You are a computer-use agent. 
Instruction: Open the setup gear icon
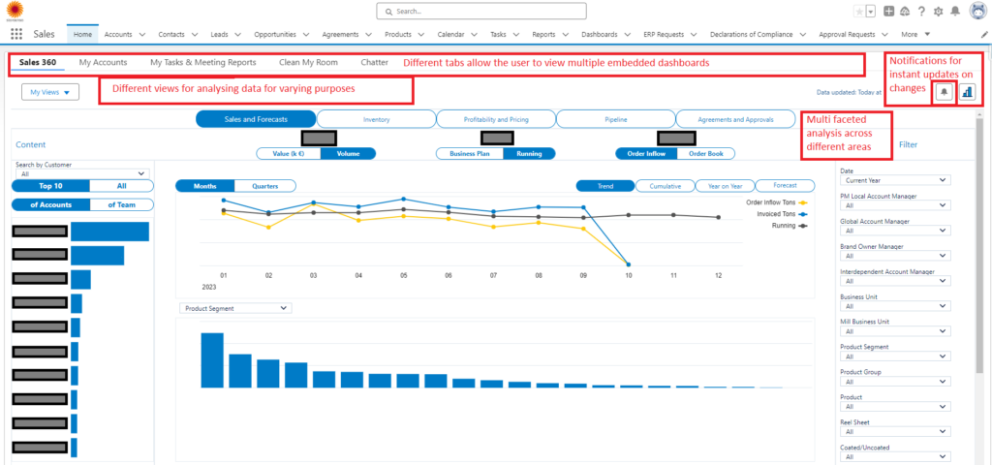coord(938,12)
